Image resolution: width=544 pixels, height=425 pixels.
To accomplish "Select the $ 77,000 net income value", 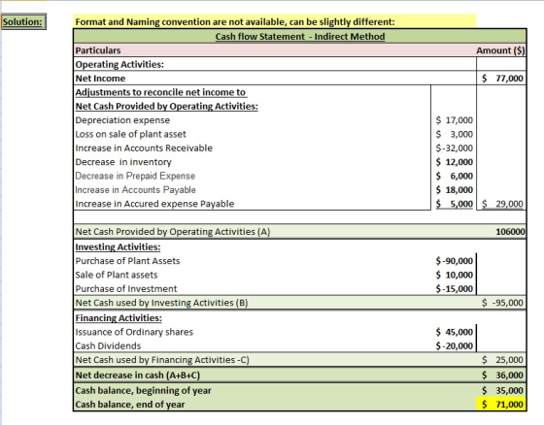I will point(502,79).
